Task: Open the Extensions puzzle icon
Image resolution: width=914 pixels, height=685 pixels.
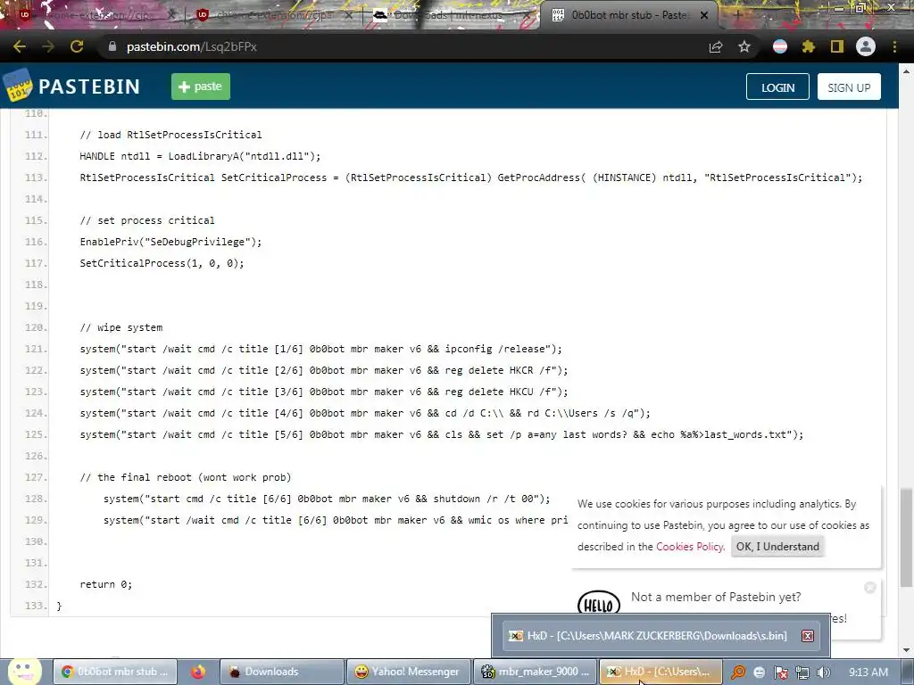Action: click(x=809, y=46)
